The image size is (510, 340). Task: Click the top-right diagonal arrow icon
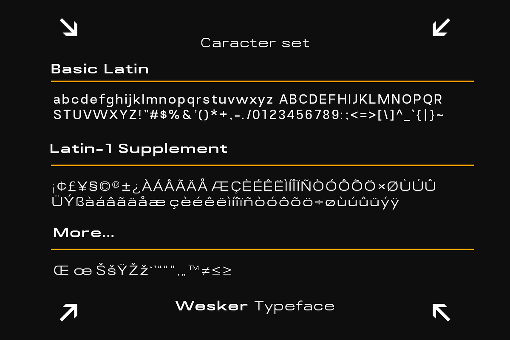point(441,27)
